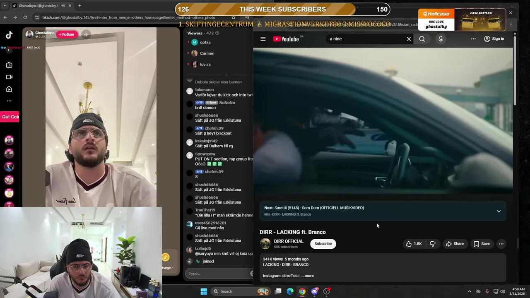
Task: Select viewer Carmen in ranking
Action: pyautogui.click(x=207, y=53)
